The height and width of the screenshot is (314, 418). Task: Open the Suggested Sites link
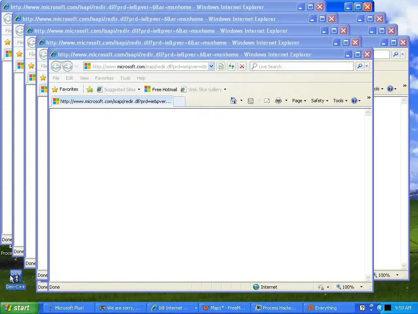tap(118, 90)
